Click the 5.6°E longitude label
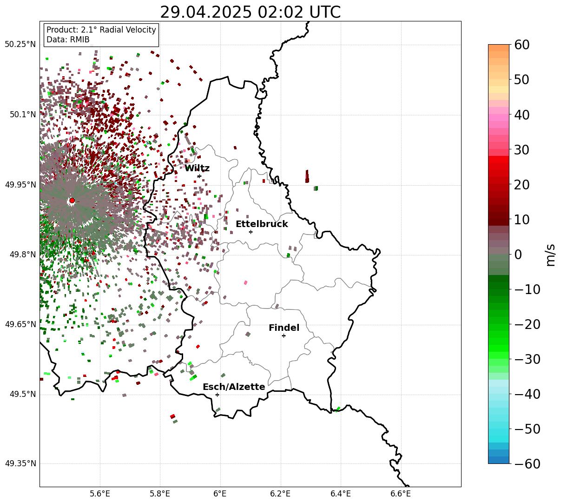The height and width of the screenshot is (503, 561). click(x=100, y=493)
